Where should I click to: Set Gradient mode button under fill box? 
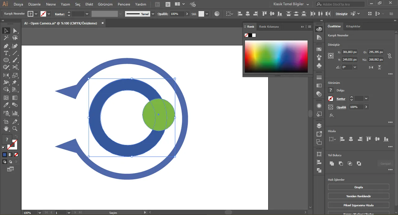pyautogui.click(x=10, y=155)
